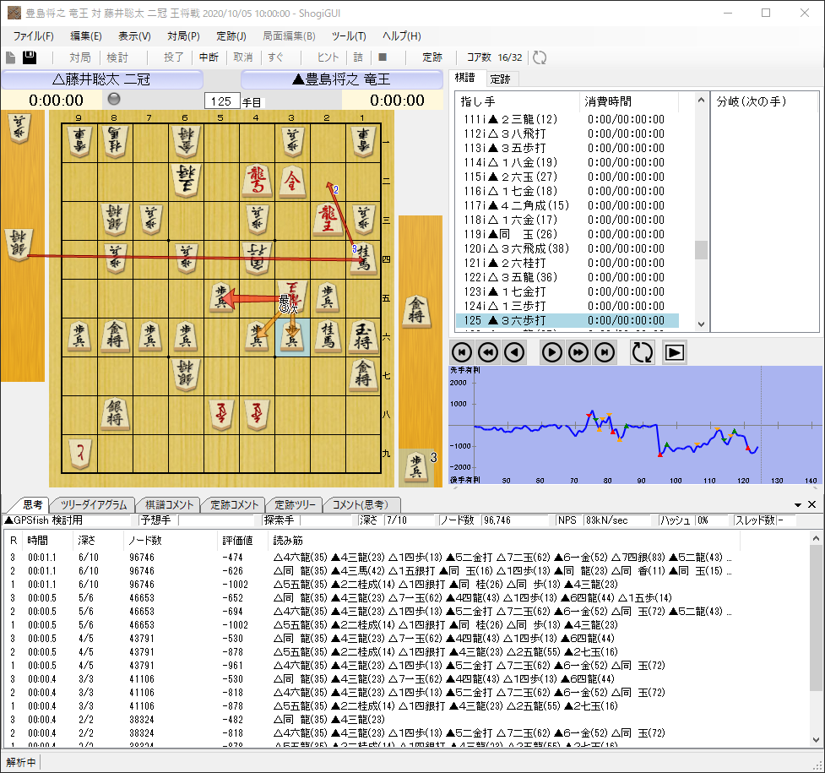The height and width of the screenshot is (773, 825).
Task: Click the 金将 piece in sente's hand
Action: (416, 313)
